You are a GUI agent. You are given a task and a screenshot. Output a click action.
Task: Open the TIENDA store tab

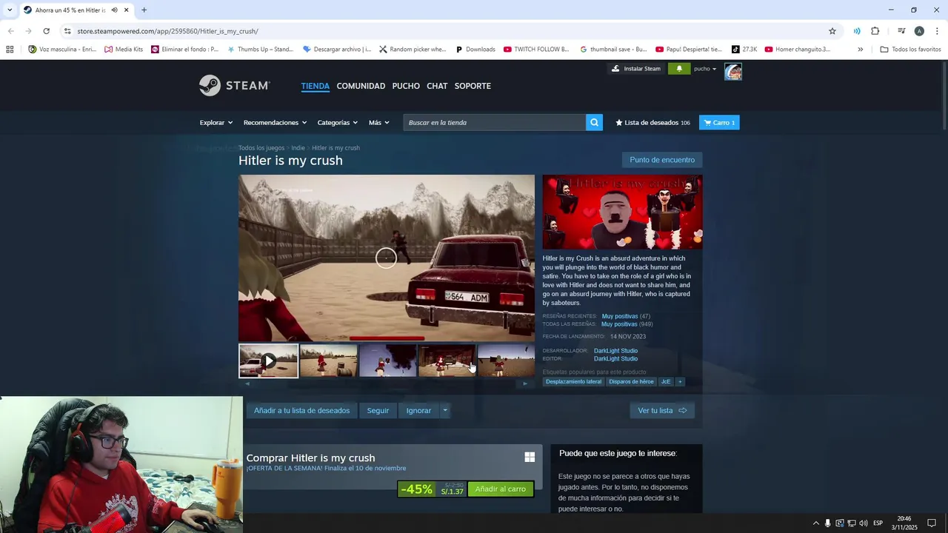coord(315,86)
